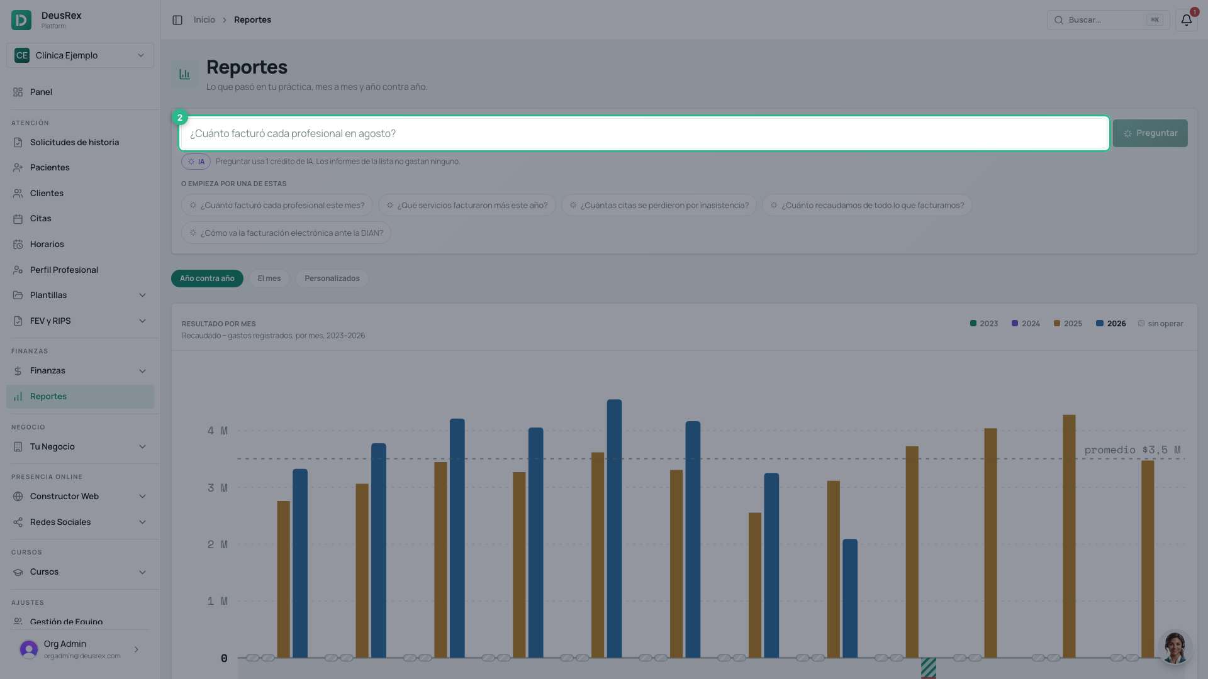1208x679 pixels.
Task: Click the Solicitudes de historia icon
Action: [x=18, y=143]
